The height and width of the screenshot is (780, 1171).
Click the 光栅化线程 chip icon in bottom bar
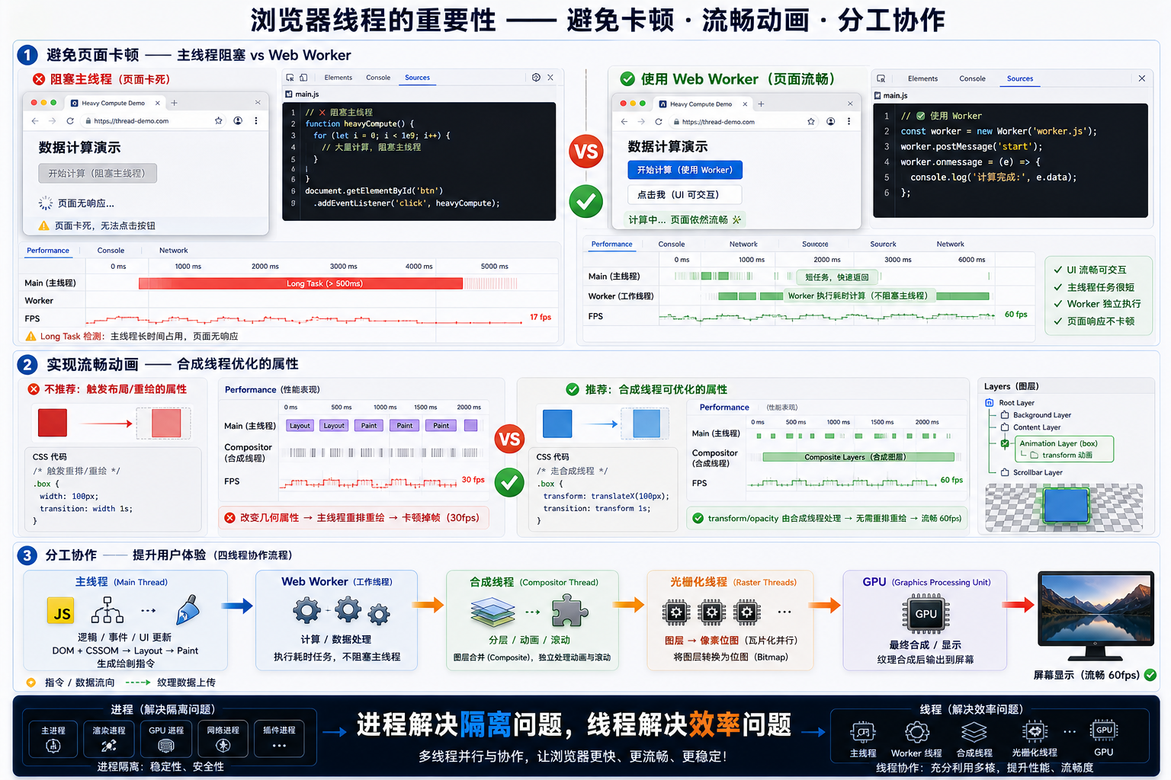(x=1035, y=732)
